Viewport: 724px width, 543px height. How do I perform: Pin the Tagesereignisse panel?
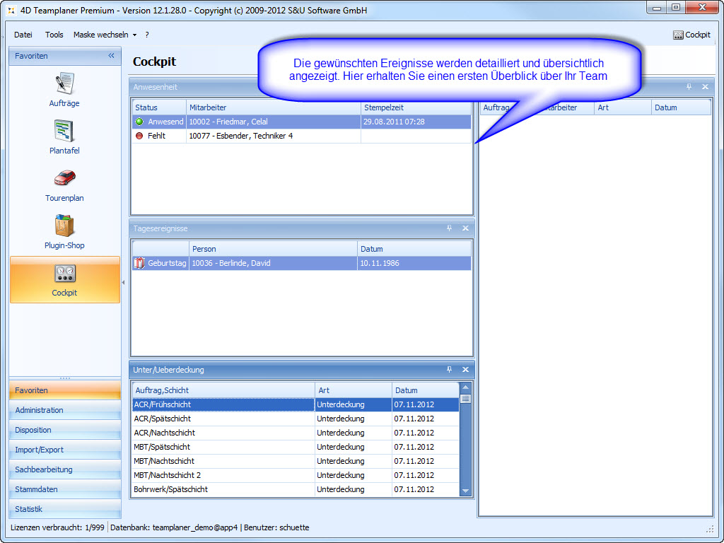pos(449,228)
